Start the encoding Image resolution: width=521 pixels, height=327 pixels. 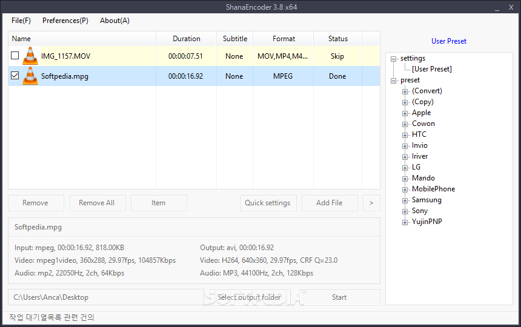340,297
